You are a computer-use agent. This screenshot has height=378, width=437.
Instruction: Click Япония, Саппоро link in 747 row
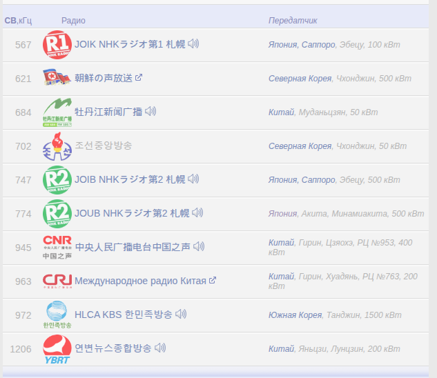pyautogui.click(x=302, y=179)
